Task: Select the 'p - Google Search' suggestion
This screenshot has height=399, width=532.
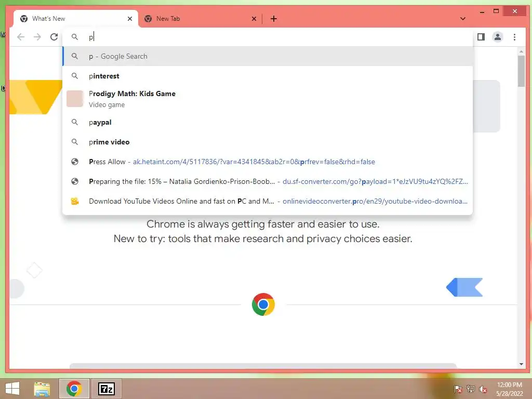Action: pyautogui.click(x=268, y=56)
